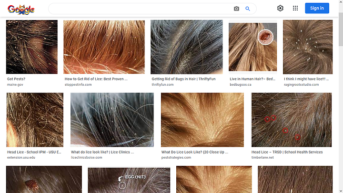Click the blue magnifier search icon
Viewport: 343px width, 193px height.
pyautogui.click(x=248, y=9)
